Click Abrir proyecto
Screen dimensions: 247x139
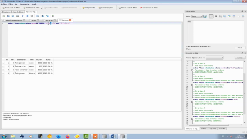(x=88, y=8)
